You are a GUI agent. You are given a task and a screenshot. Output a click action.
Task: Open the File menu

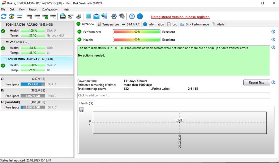click(3, 9)
